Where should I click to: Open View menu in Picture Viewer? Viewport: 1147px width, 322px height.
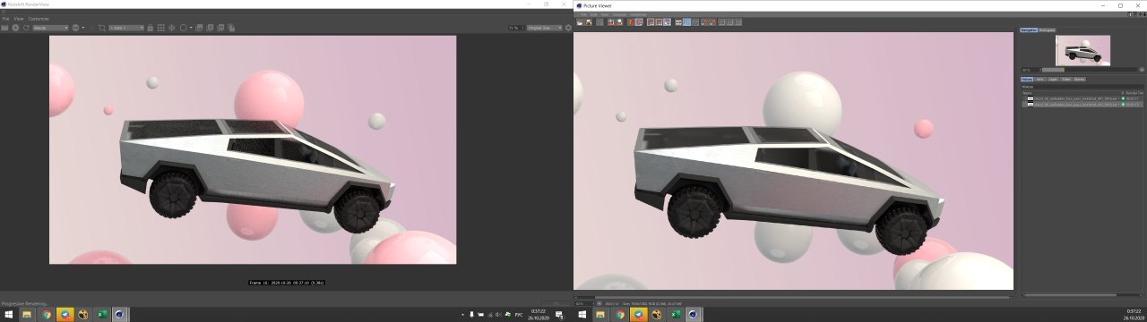605,14
